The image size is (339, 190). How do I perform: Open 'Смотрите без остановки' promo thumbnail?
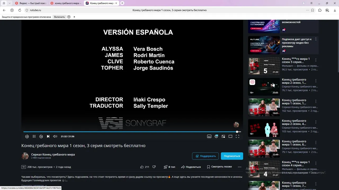click(x=264, y=45)
